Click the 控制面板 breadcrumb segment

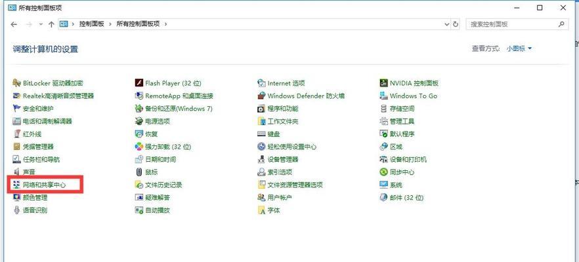point(92,24)
